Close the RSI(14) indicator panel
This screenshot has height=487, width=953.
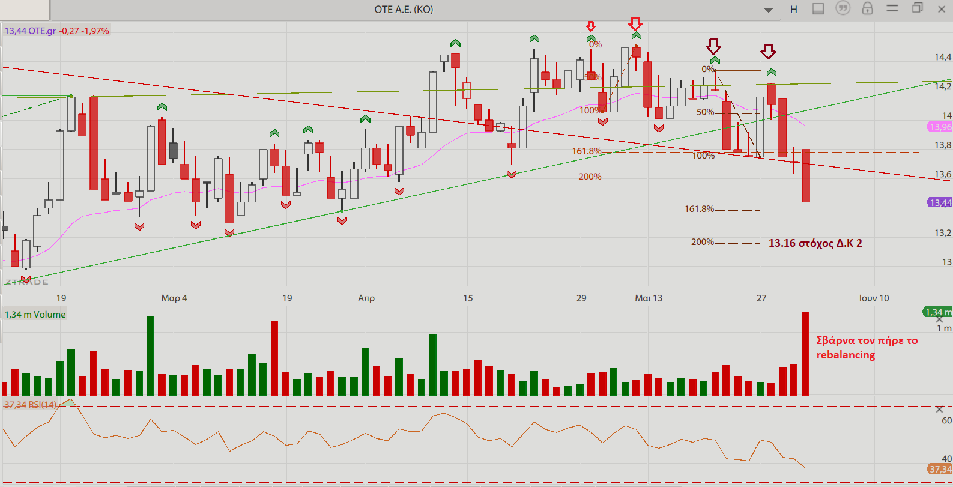940,410
